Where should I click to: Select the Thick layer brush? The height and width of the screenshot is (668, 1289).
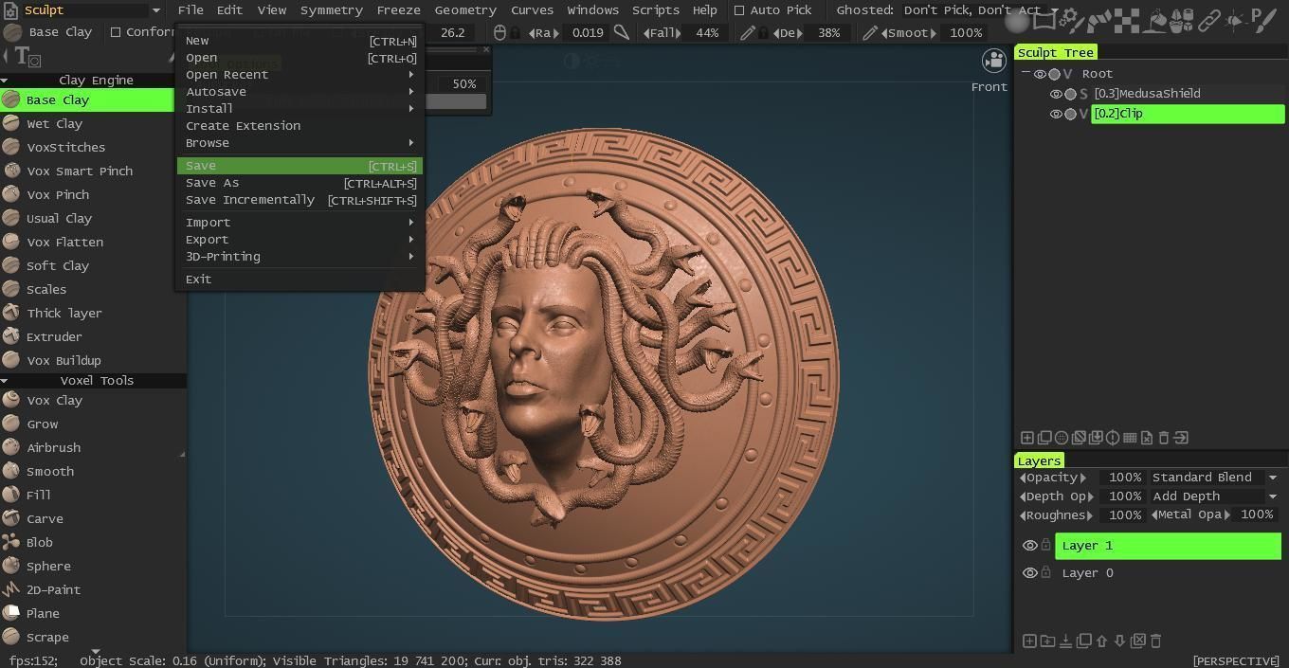[x=64, y=313]
